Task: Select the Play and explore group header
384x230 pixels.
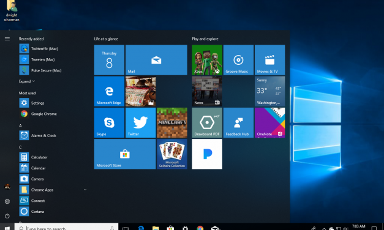Action: pyautogui.click(x=205, y=39)
